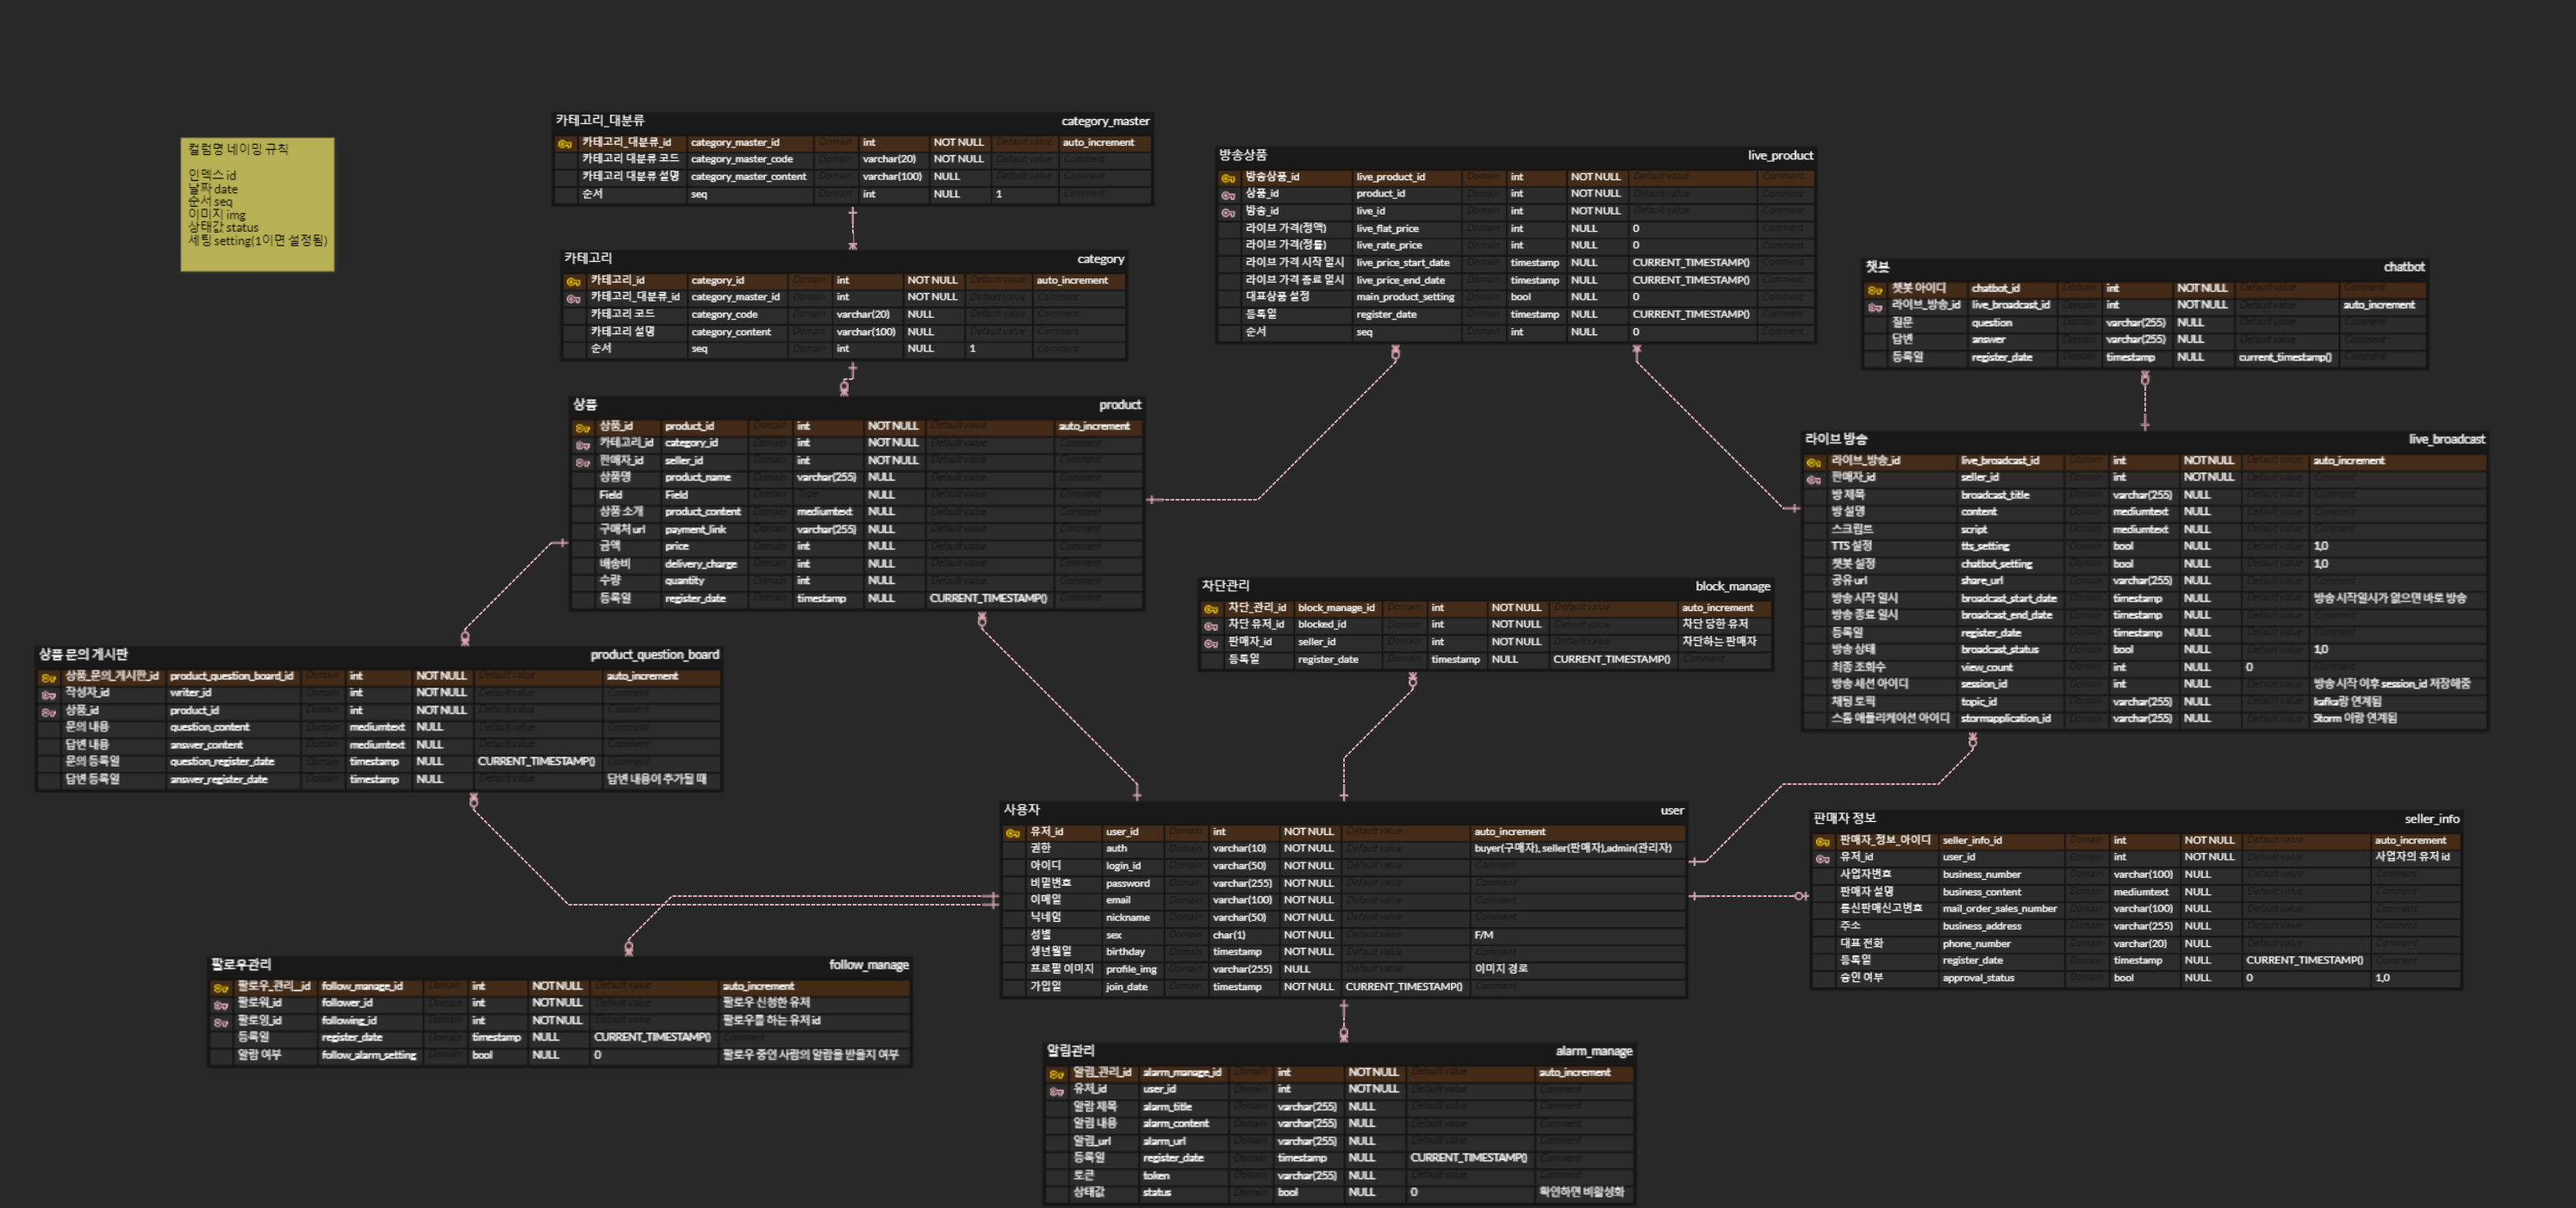Click the NOT NULL cell of category_master_code
The width and height of the screenshot is (2576, 1208).
(x=958, y=159)
